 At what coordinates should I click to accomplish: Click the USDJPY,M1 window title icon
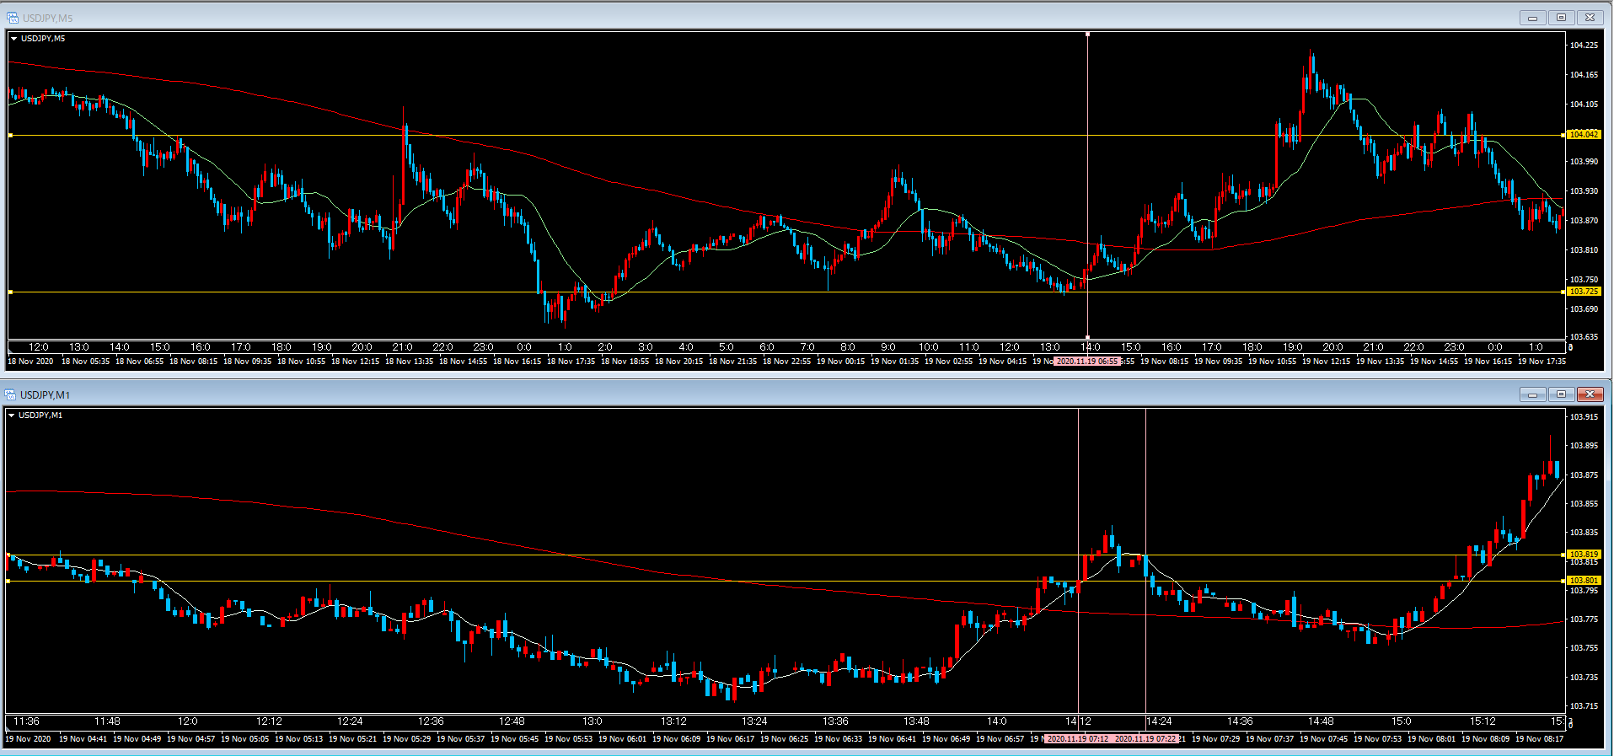coord(11,394)
